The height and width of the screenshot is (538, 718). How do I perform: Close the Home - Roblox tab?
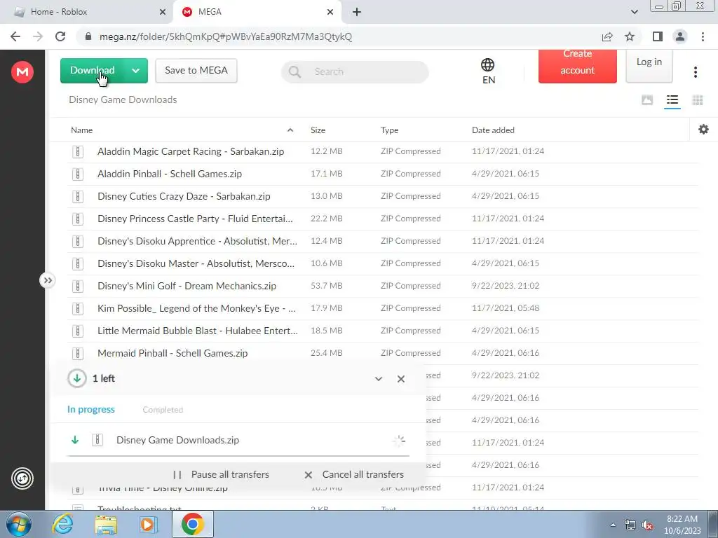(x=162, y=12)
